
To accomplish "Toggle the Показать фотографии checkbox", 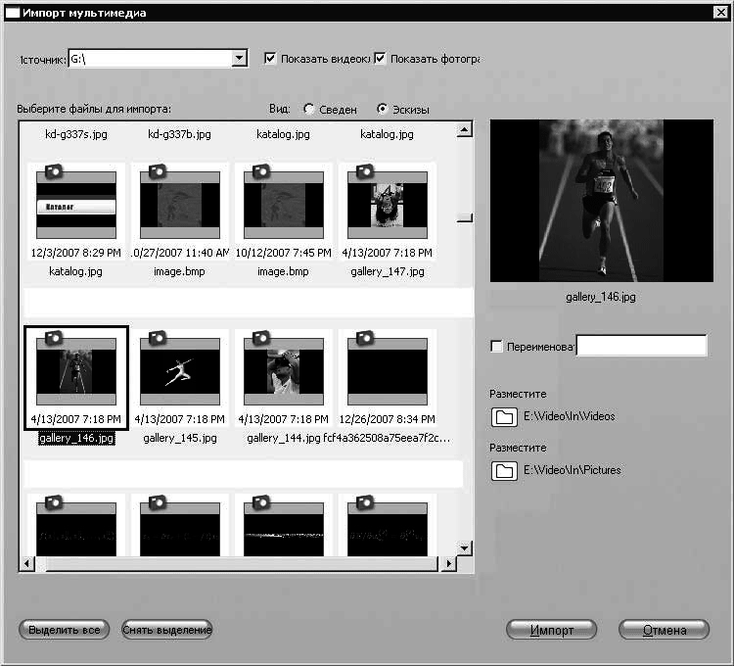I will tap(380, 58).
